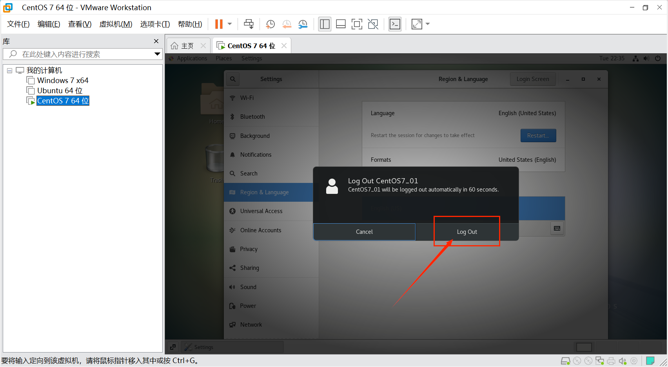
Task: Click Send Ctrl+Alt+Del toolbar icon
Action: pyautogui.click(x=249, y=24)
